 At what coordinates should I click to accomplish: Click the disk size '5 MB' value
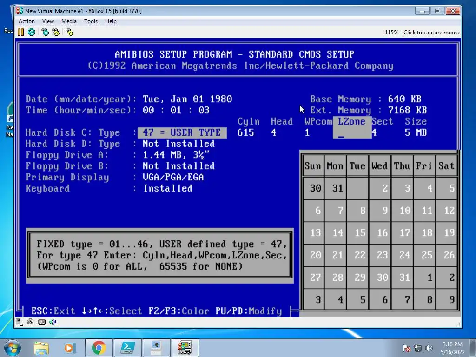(x=416, y=132)
